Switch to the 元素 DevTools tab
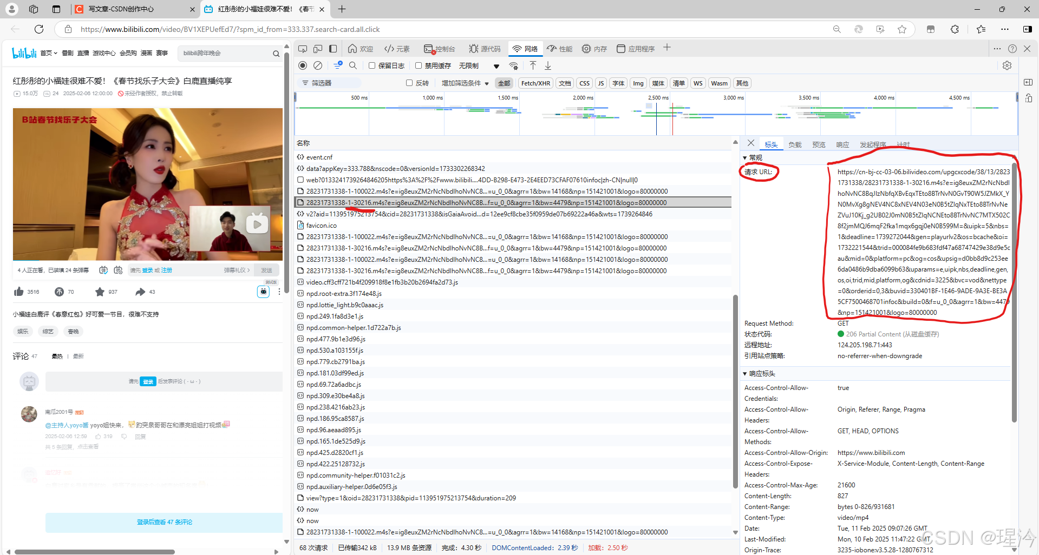This screenshot has width=1039, height=555. 397,49
